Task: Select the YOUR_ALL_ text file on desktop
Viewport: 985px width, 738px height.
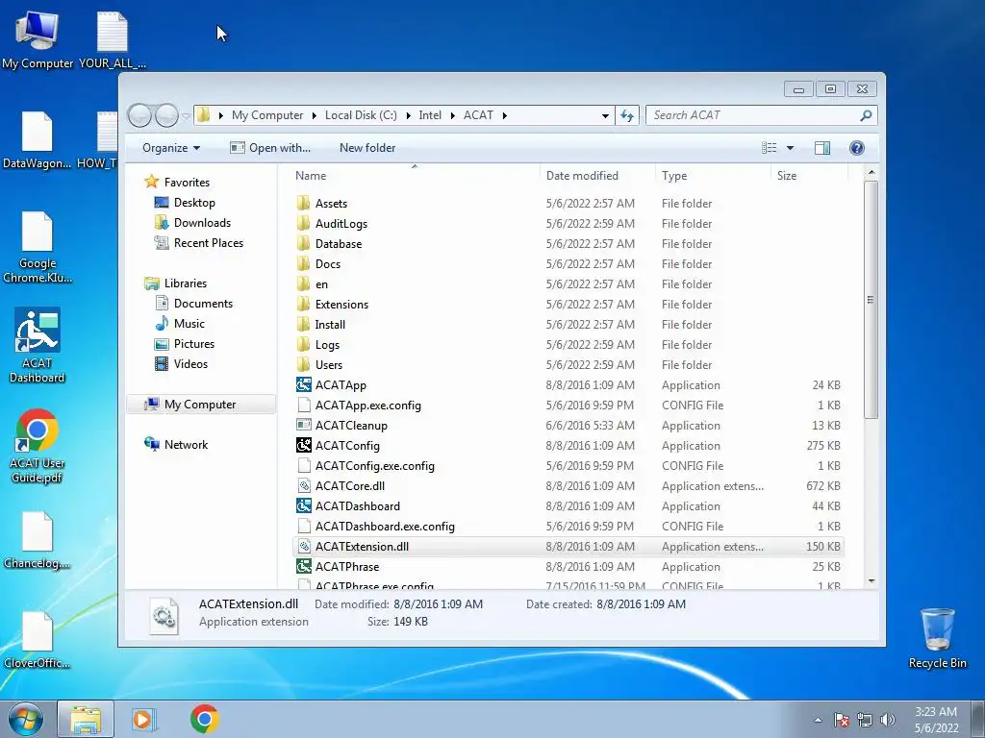Action: [113, 38]
